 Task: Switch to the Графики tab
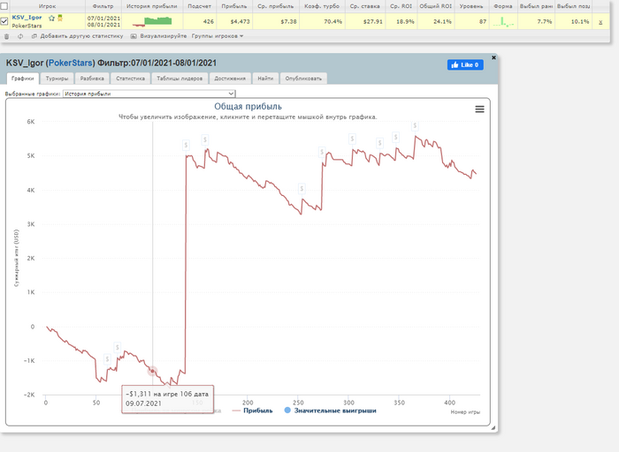click(x=22, y=79)
